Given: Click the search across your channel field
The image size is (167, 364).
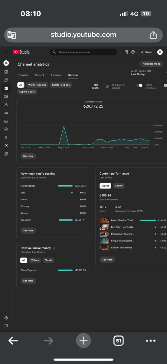Looking at the screenshot, I should tap(83, 52).
